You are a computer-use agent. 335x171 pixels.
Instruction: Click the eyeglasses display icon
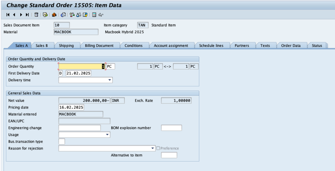[x=101, y=15]
